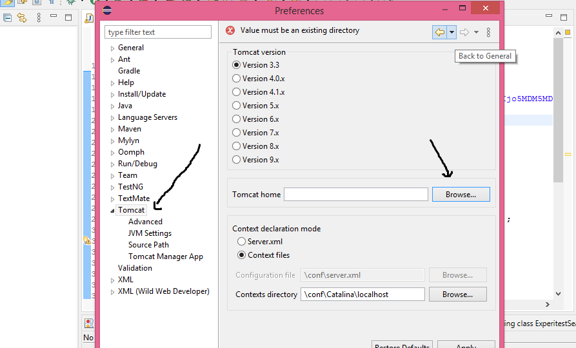Minimize the left side panel view
The width and height of the screenshot is (576, 348).
54,15
